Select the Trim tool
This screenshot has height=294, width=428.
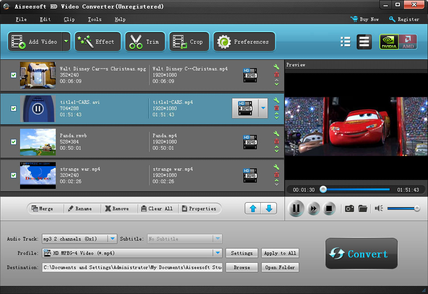coord(144,41)
